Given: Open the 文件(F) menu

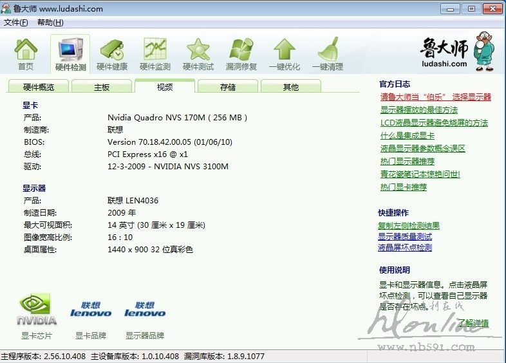Looking at the screenshot, I should 16,23.
